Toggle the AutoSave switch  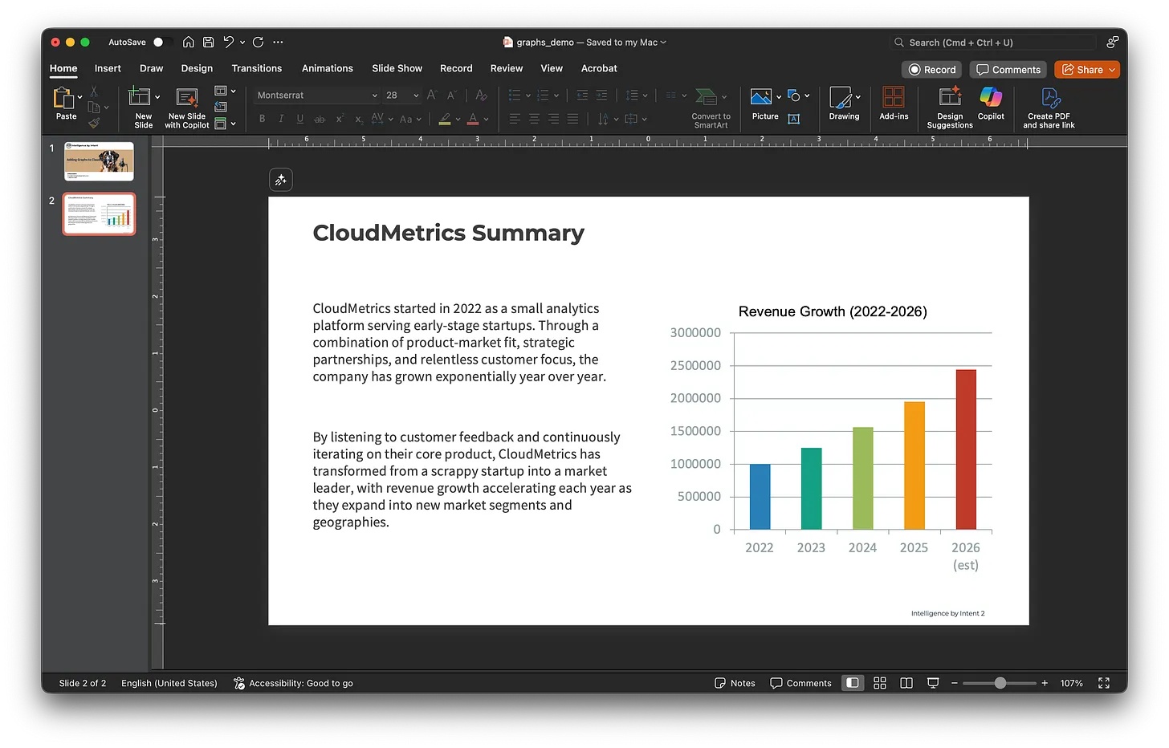161,42
